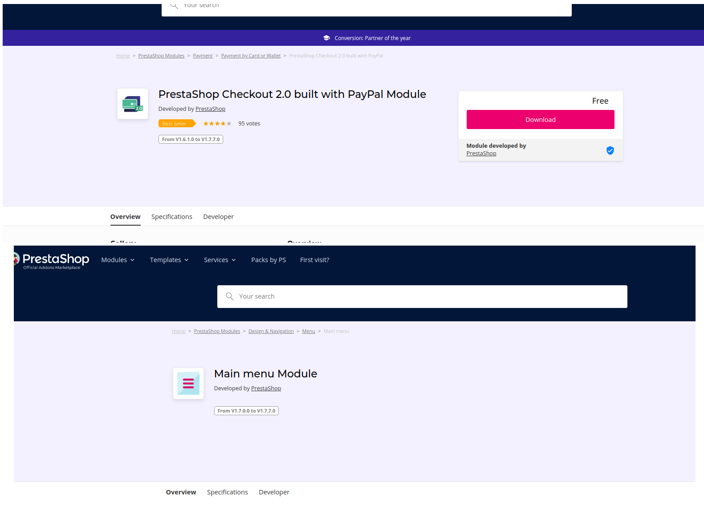Expand the Services dropdown menu
The height and width of the screenshot is (506, 704).
click(x=220, y=260)
